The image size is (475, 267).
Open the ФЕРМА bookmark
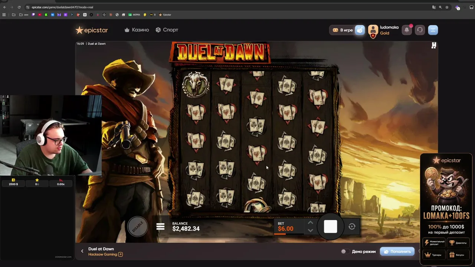(134, 15)
